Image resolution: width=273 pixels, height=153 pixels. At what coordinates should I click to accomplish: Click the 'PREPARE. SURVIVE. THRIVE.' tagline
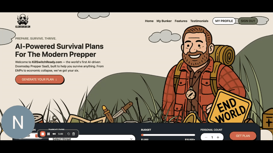coord(36,39)
